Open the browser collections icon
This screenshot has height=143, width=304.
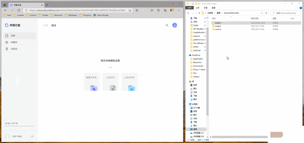(165, 10)
